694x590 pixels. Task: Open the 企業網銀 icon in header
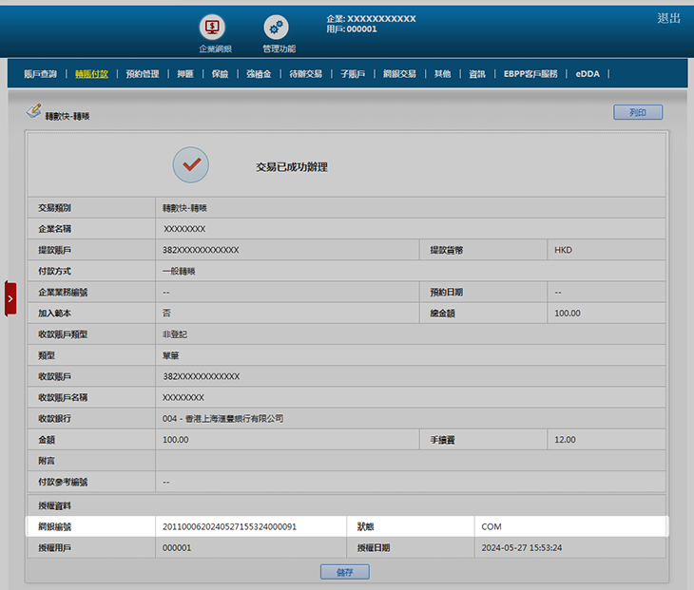214,29
